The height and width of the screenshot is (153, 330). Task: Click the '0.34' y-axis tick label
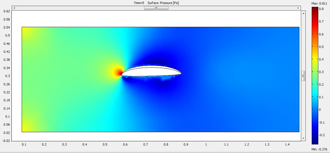tap(7, 68)
